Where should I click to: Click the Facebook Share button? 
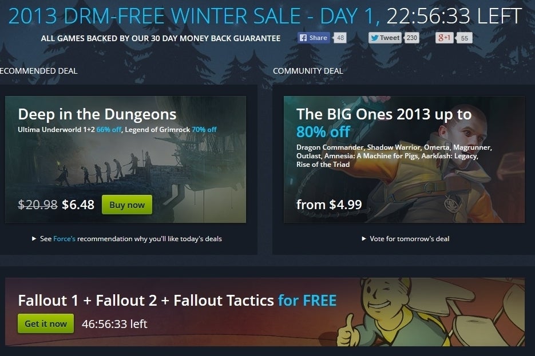click(314, 38)
